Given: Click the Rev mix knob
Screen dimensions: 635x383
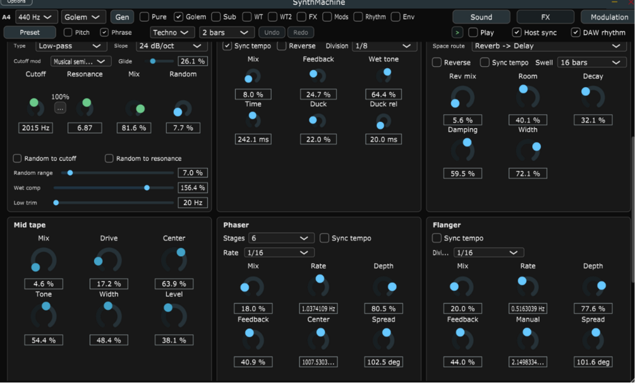Looking at the screenshot, I should [x=463, y=97].
